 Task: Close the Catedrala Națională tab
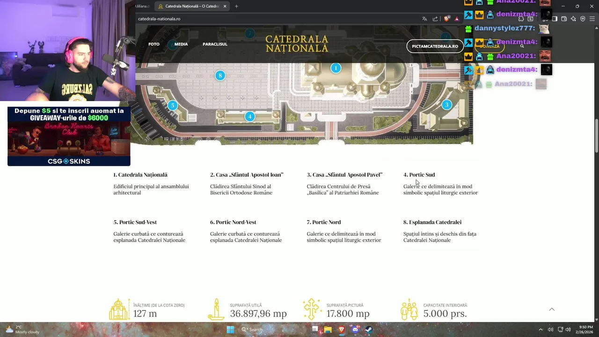225,6
